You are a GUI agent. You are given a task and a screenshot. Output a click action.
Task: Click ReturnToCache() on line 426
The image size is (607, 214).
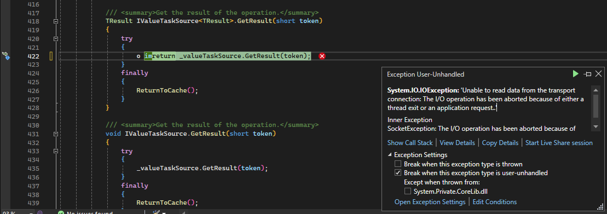coord(167,90)
